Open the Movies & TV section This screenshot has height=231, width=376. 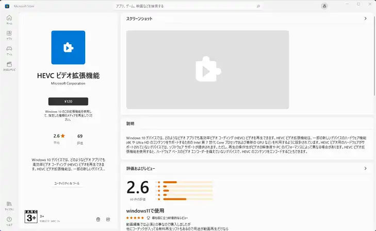9,66
